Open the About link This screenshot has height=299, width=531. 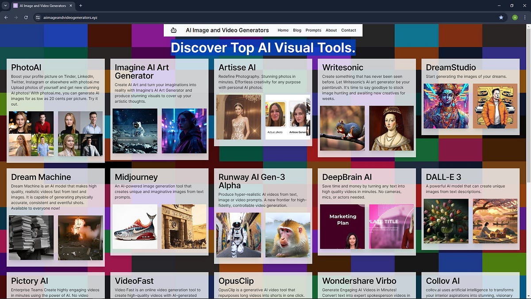(x=331, y=30)
